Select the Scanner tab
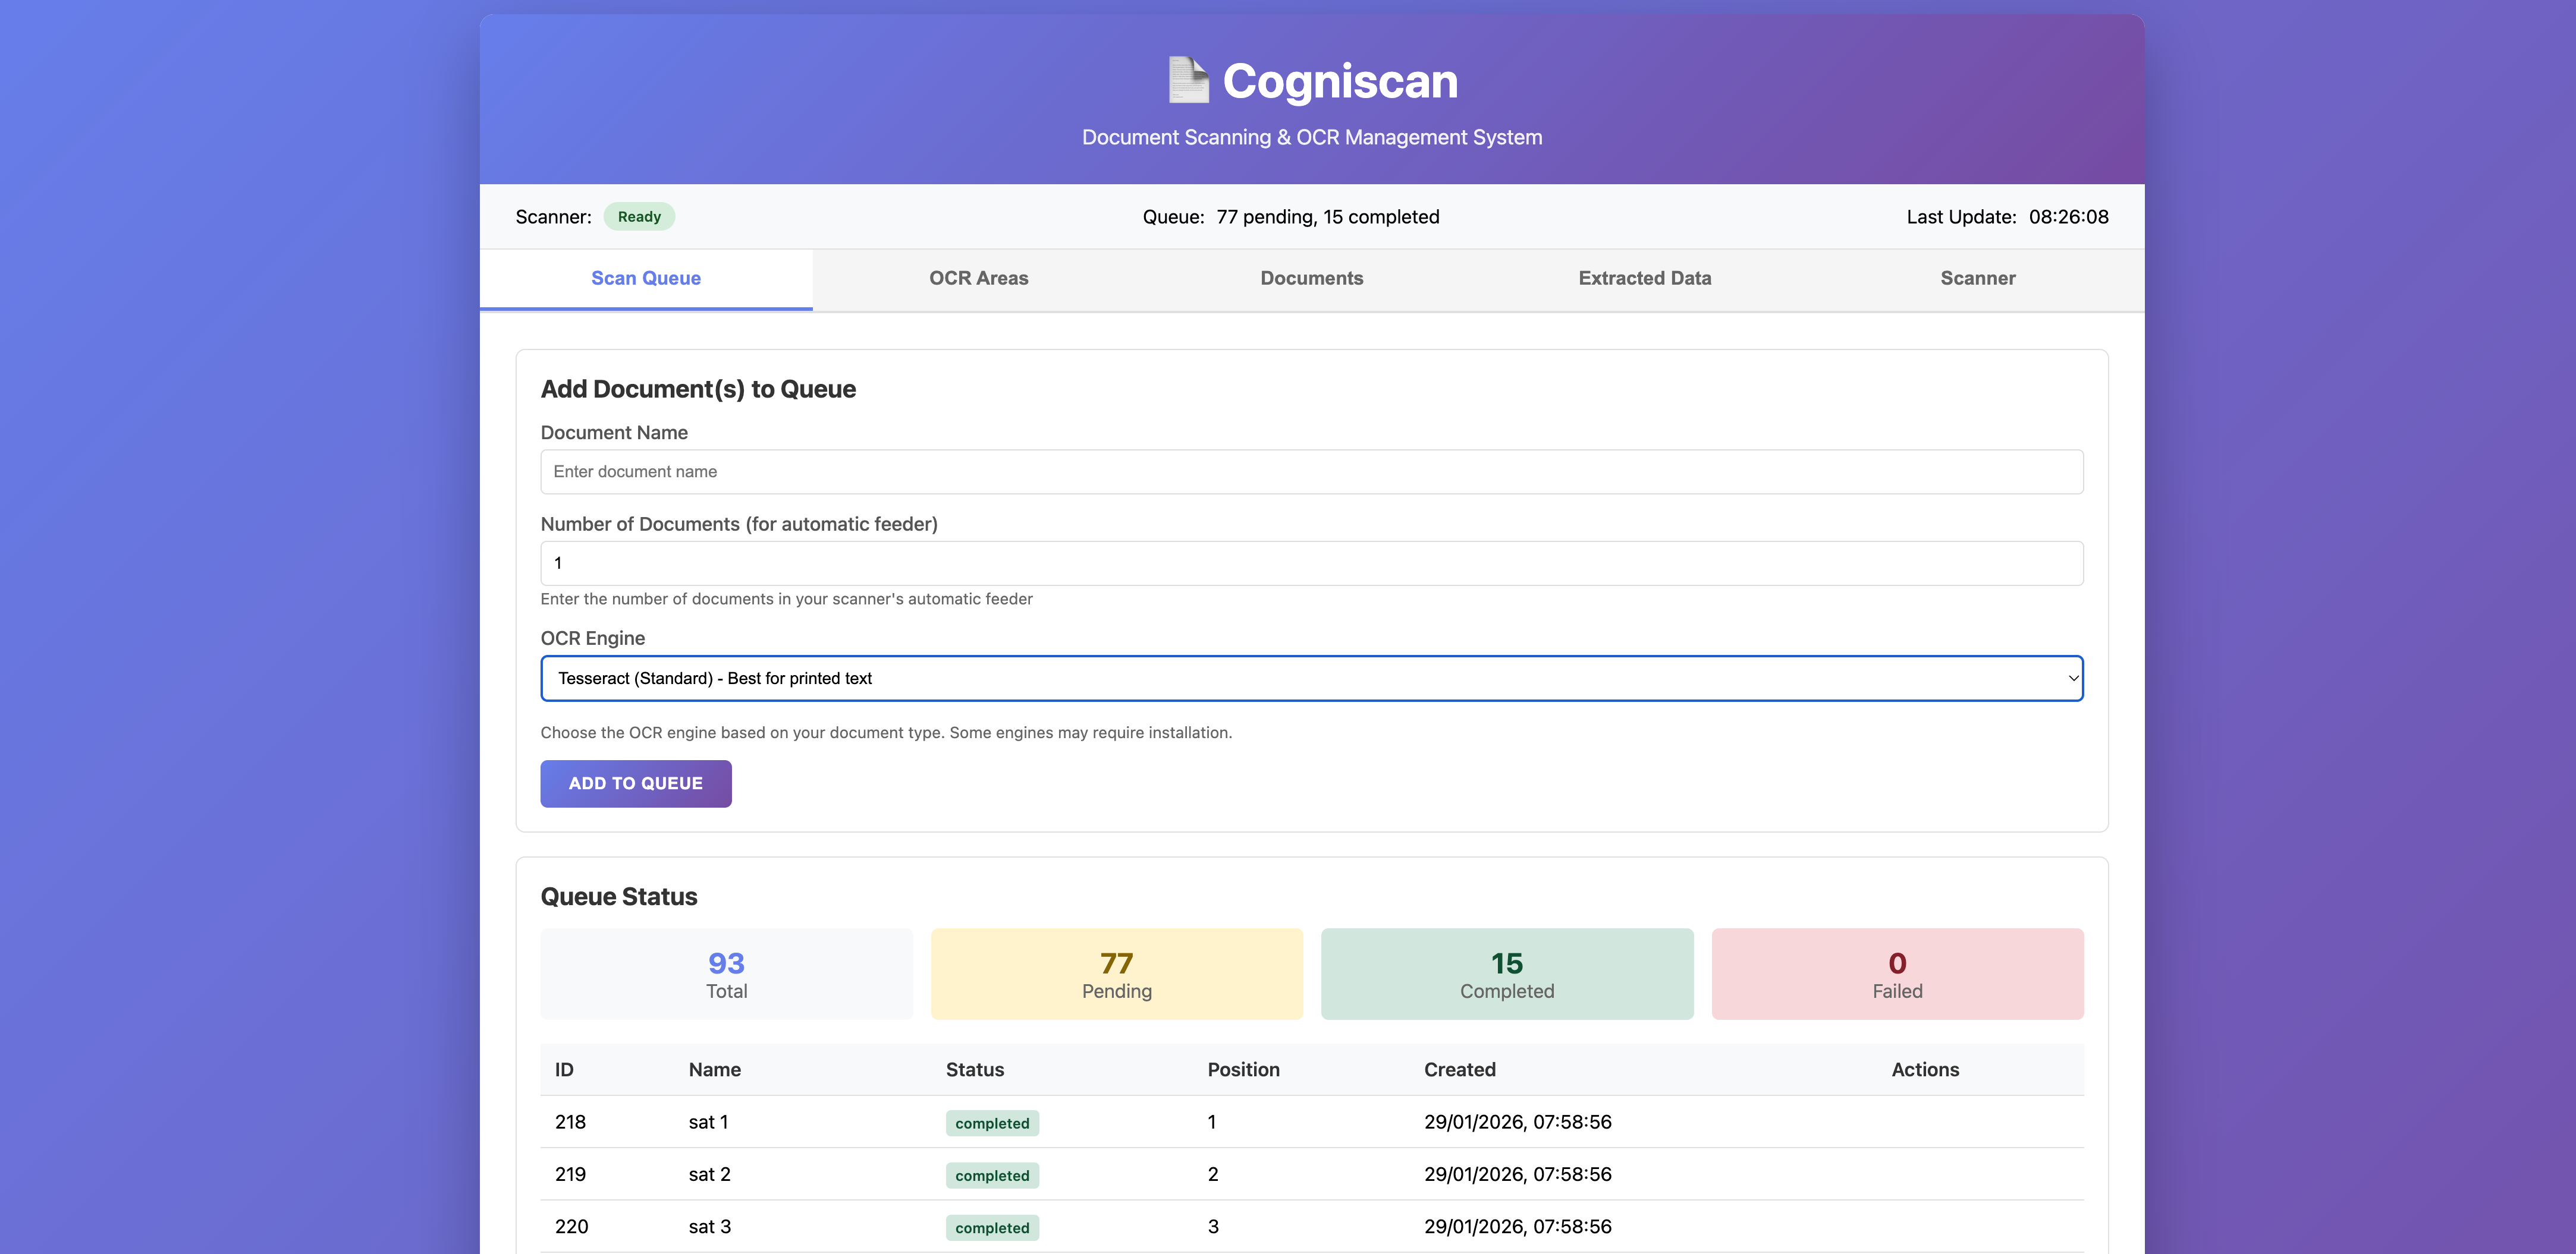Viewport: 2576px width, 1254px height. pos(1977,279)
